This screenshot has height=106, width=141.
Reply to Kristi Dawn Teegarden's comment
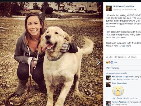pos(119,79)
